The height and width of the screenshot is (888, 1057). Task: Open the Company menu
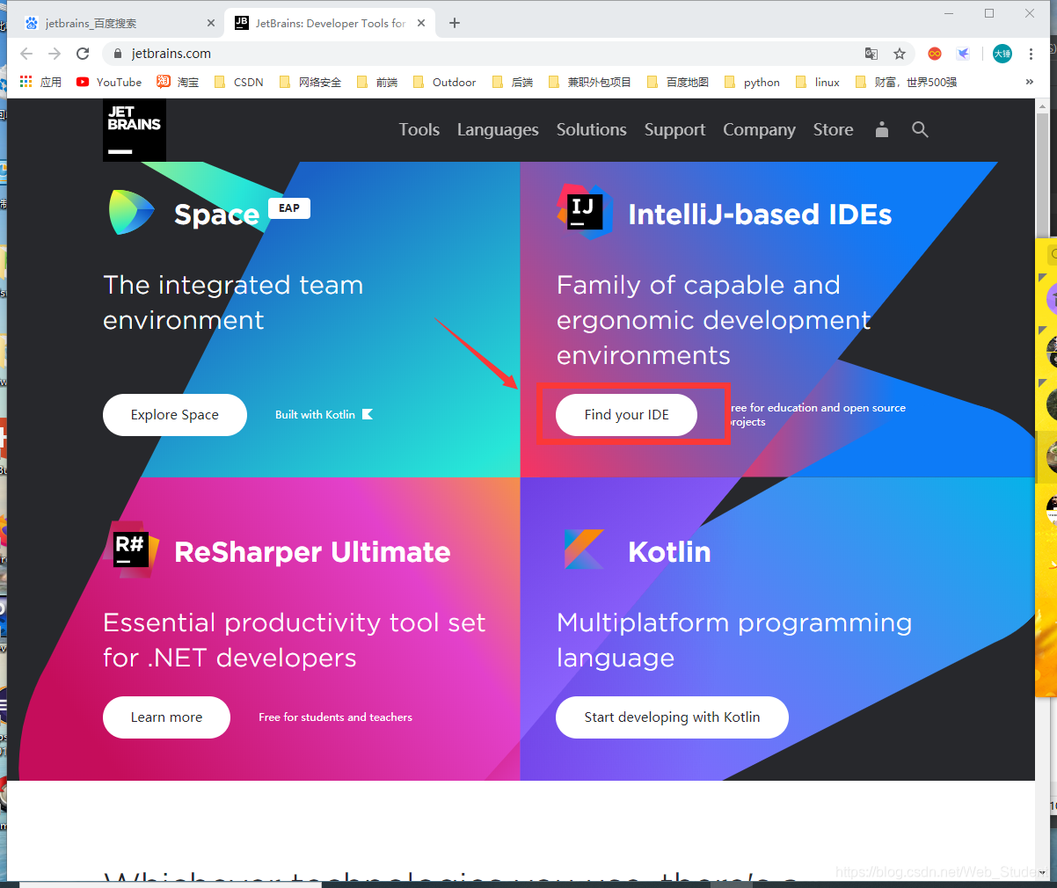(759, 130)
